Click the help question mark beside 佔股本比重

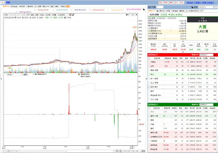[x=165, y=36]
